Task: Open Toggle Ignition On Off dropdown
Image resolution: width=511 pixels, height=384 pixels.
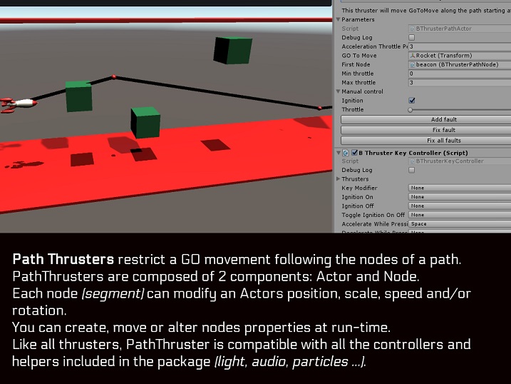Action: [x=460, y=215]
